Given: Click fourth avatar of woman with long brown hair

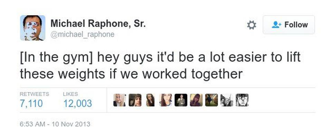Looking at the screenshot, I should pos(165,100).
